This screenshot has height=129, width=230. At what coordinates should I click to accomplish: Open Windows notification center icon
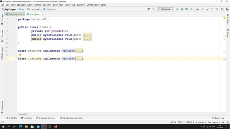[x=226, y=126]
